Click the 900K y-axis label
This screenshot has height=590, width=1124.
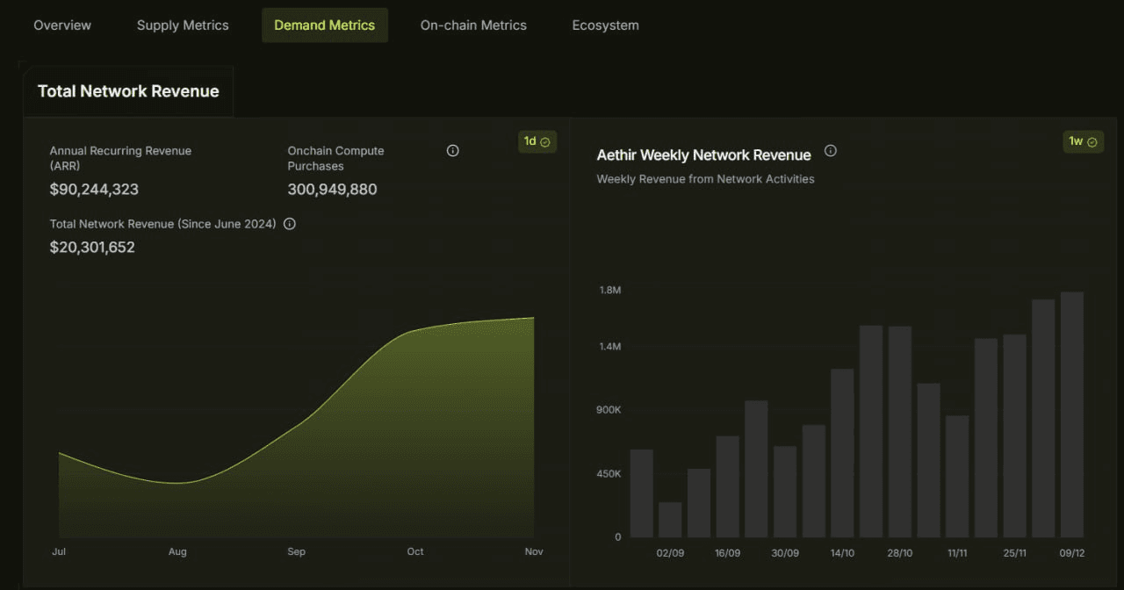point(608,410)
